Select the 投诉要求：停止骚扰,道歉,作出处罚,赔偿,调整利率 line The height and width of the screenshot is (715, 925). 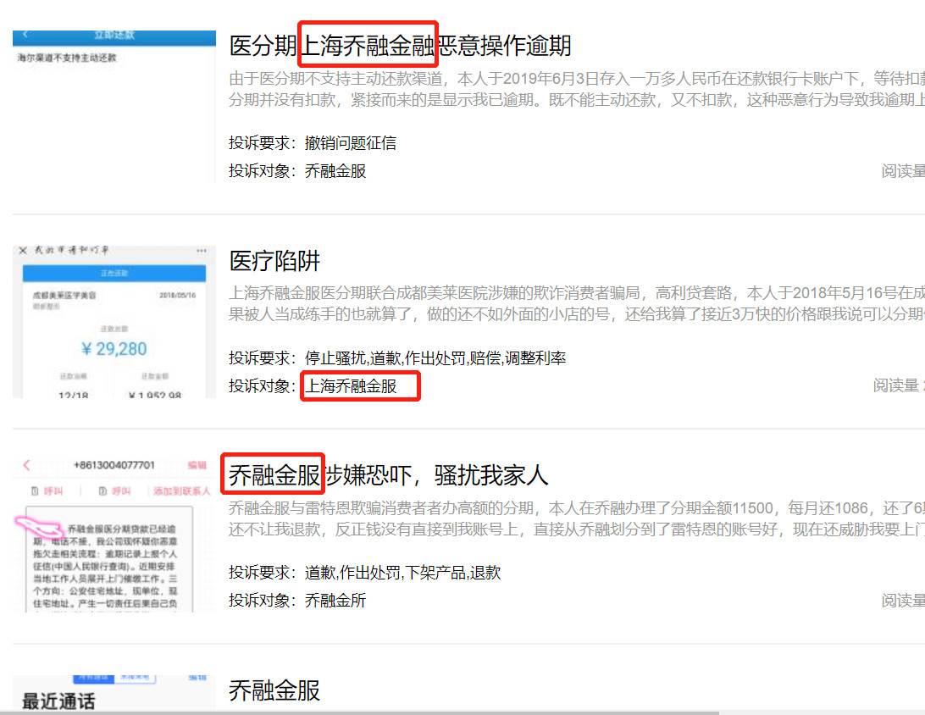[397, 357]
